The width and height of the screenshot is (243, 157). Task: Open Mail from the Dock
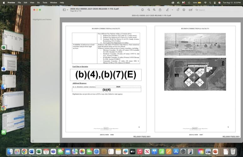pos(68,152)
